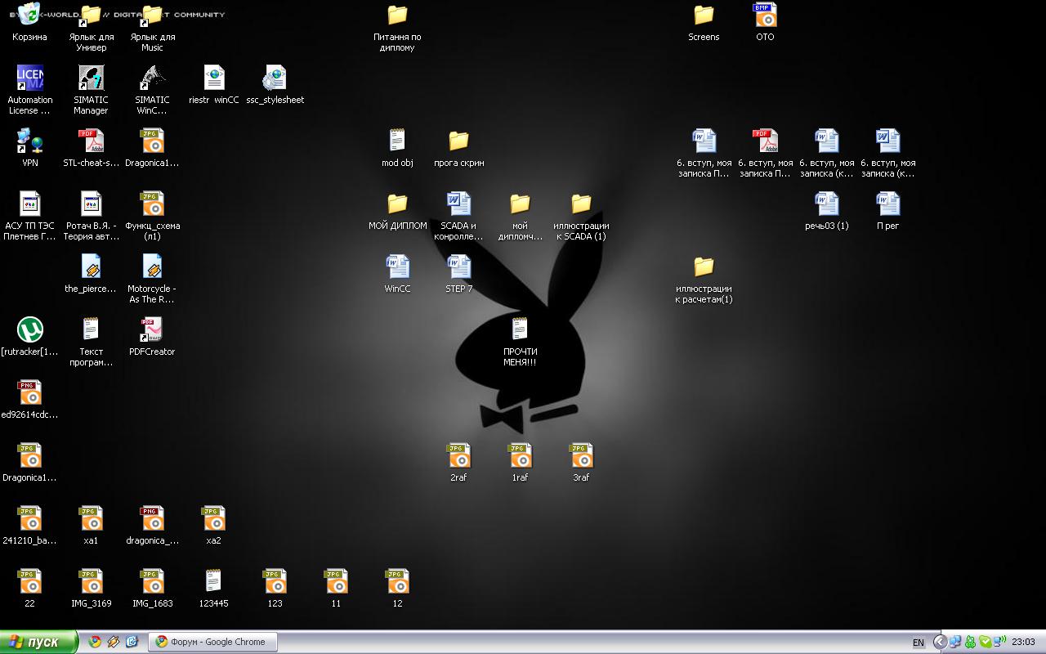This screenshot has height=654, width=1046.
Task: Click the пуск Start button
Action: click(38, 642)
